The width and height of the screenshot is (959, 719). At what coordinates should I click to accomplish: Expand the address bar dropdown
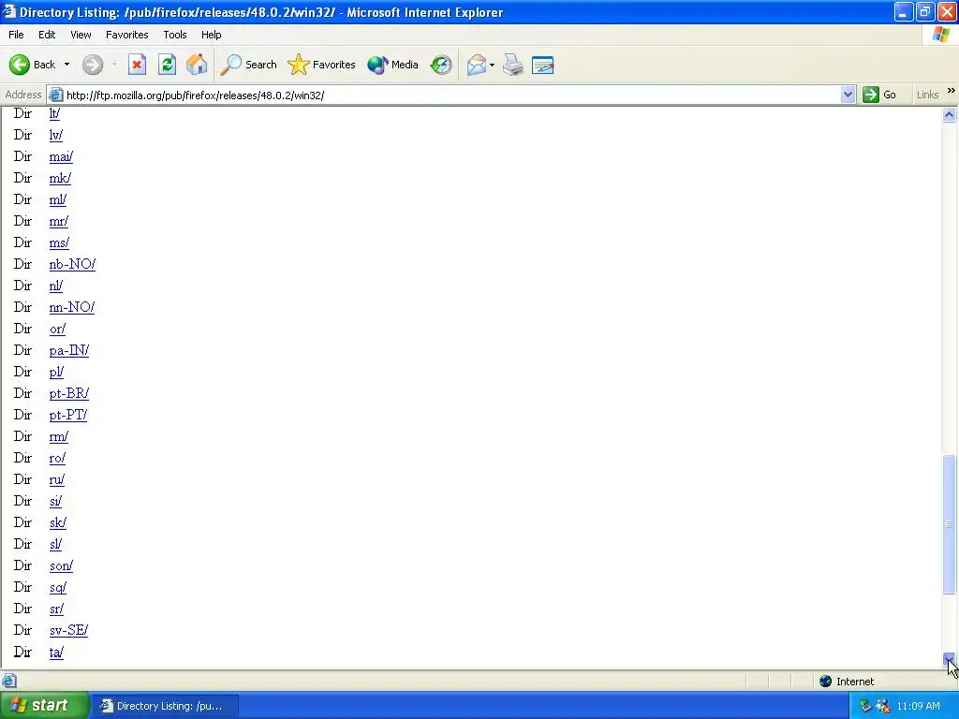(848, 95)
